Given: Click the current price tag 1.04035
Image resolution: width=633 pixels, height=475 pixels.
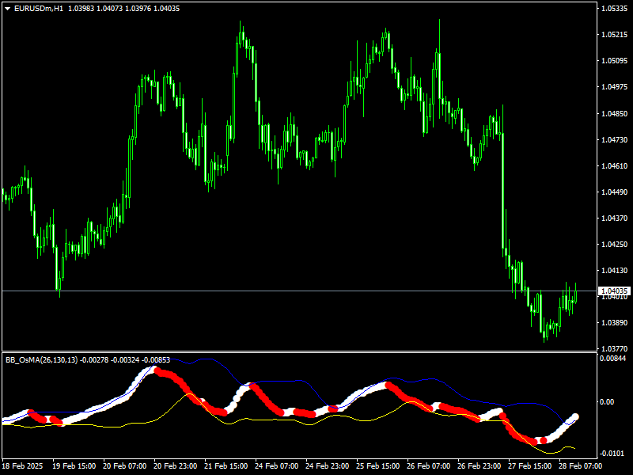Looking at the screenshot, I should click(613, 291).
